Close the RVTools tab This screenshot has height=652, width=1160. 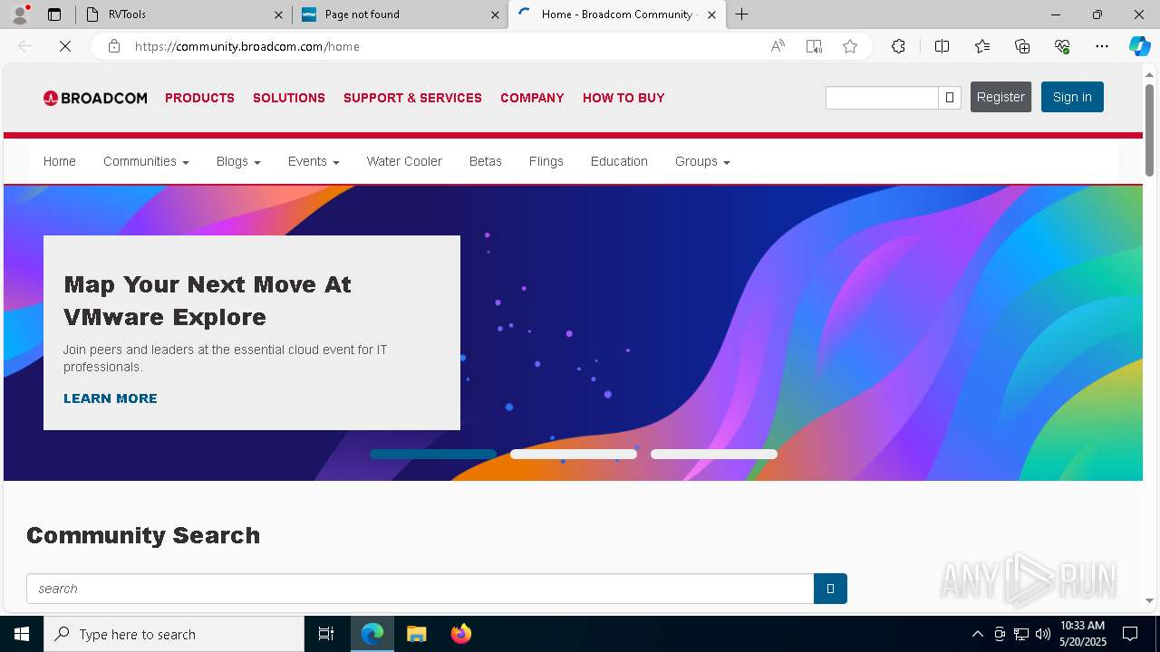tap(279, 14)
